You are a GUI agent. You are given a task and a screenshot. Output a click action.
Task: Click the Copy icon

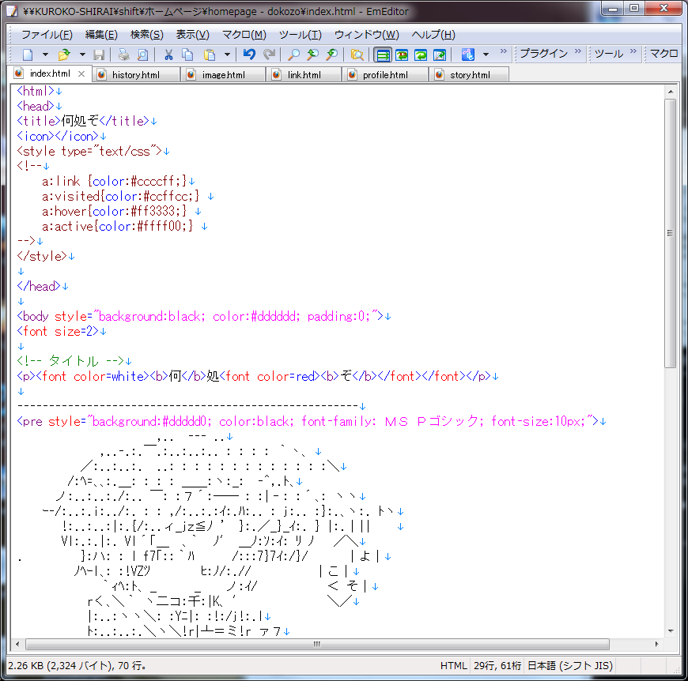click(x=187, y=55)
